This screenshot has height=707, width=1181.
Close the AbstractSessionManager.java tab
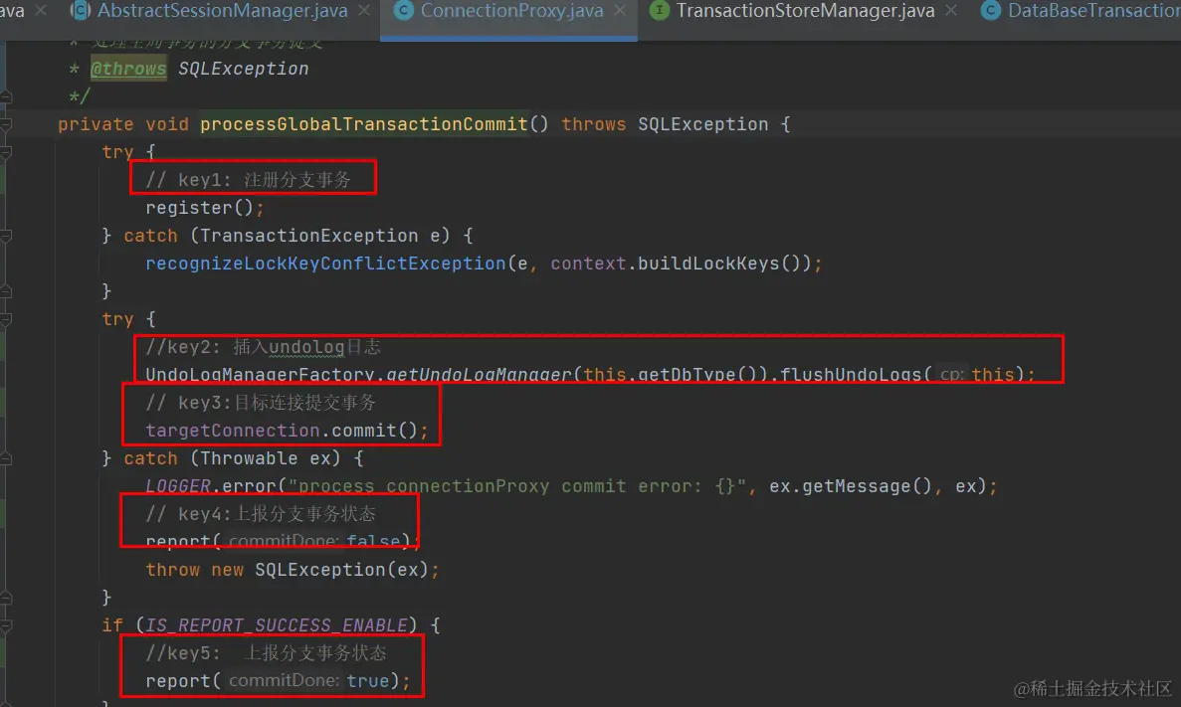click(x=364, y=11)
